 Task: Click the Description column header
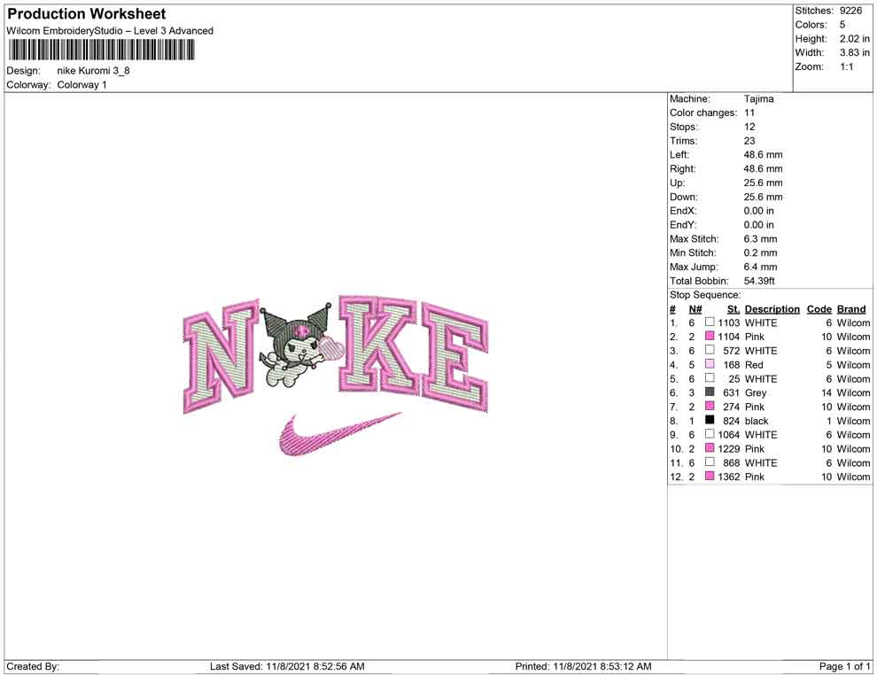coord(772,308)
